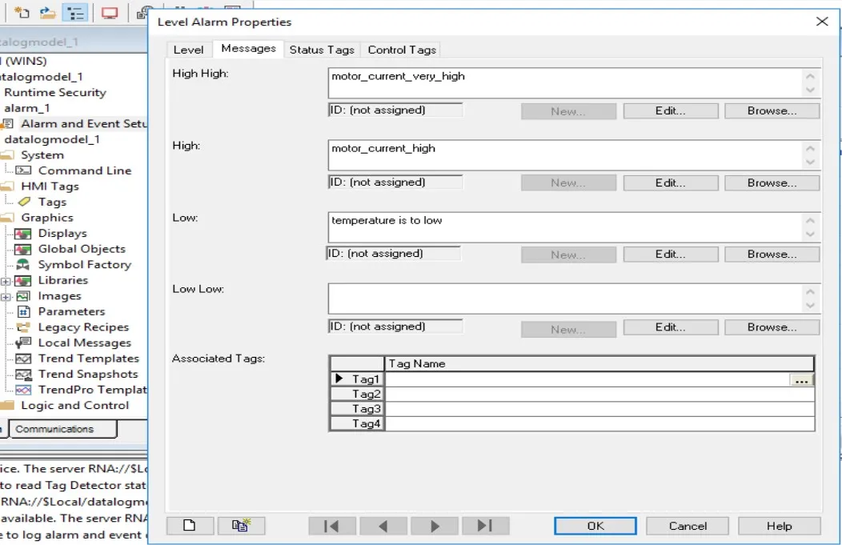Click the Trend Snapshots icon
This screenshot has height=545, width=842.
tap(23, 374)
